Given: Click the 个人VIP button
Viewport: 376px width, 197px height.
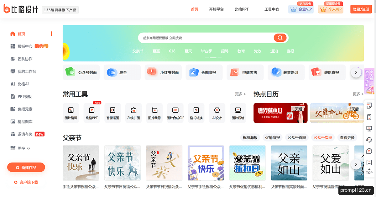Looking at the screenshot, I should [x=331, y=9].
